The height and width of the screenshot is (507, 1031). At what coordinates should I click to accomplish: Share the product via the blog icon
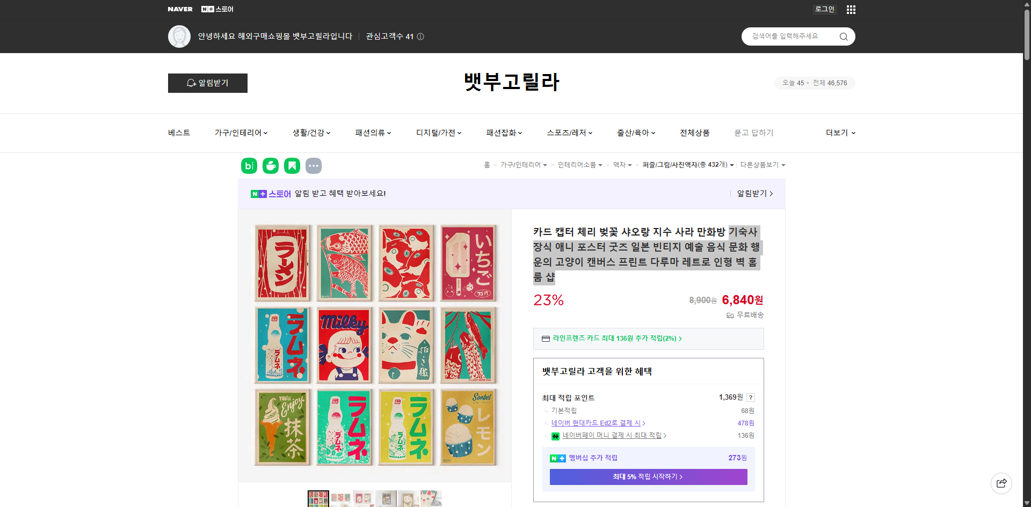tap(249, 166)
